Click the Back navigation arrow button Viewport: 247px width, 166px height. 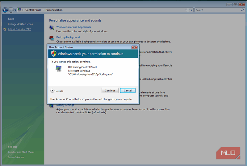[x=5, y=10]
